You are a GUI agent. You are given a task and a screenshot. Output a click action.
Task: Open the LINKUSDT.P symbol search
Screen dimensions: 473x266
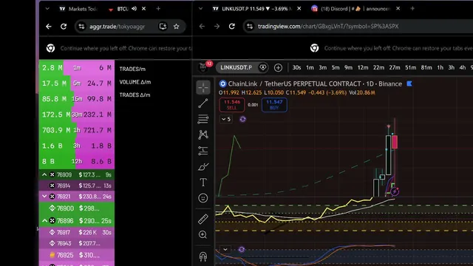(x=236, y=67)
